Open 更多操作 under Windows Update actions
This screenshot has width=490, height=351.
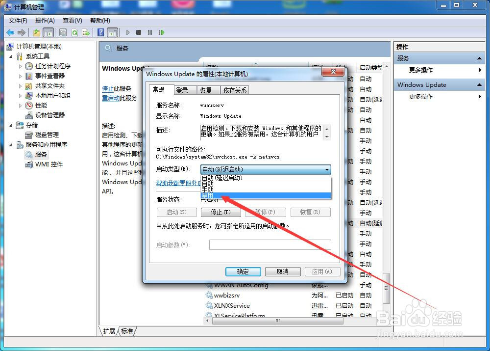pyautogui.click(x=421, y=96)
